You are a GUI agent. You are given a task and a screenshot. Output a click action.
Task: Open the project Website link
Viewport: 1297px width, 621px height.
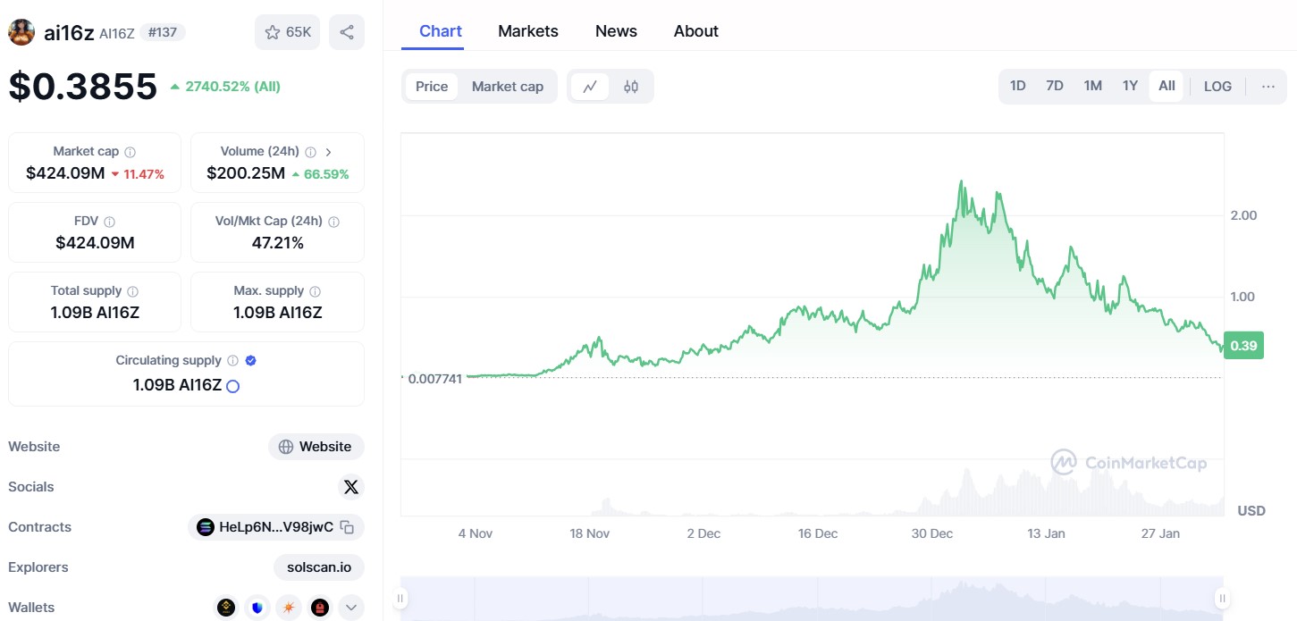pos(316,447)
